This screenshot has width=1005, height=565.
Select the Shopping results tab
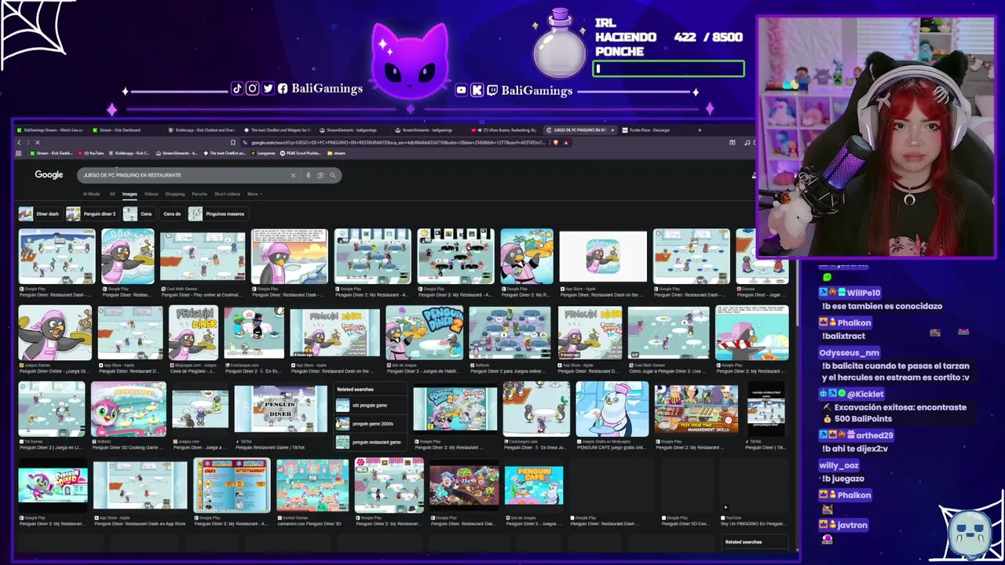coord(175,194)
